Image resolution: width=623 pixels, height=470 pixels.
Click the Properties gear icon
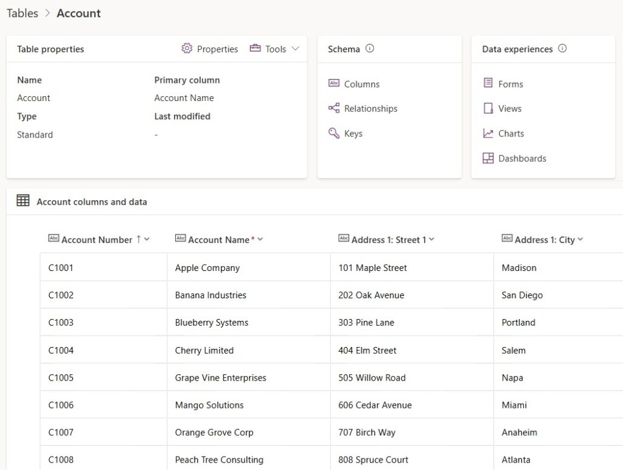click(187, 49)
